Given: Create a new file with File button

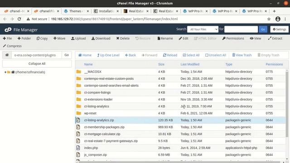Looking at the screenshot, I should [7, 38].
